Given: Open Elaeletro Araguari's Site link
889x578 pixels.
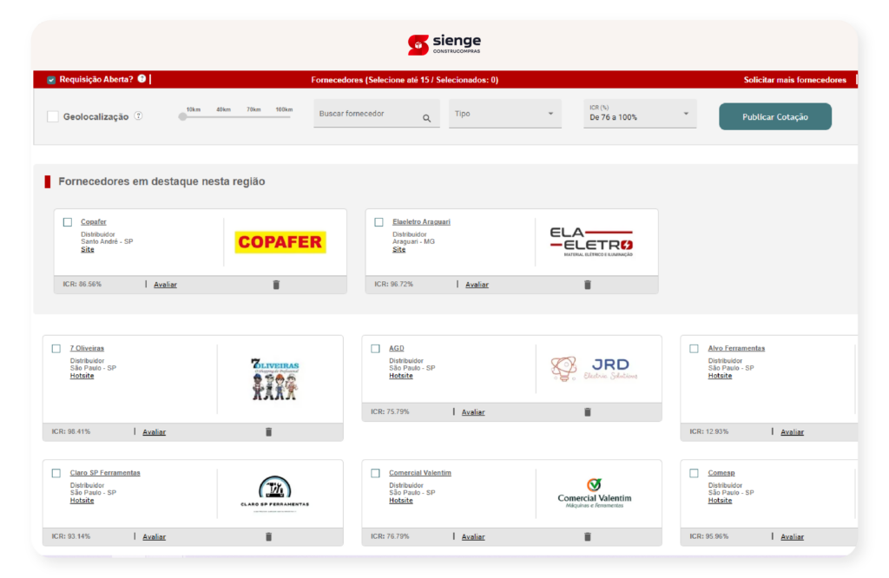Looking at the screenshot, I should click(x=399, y=249).
